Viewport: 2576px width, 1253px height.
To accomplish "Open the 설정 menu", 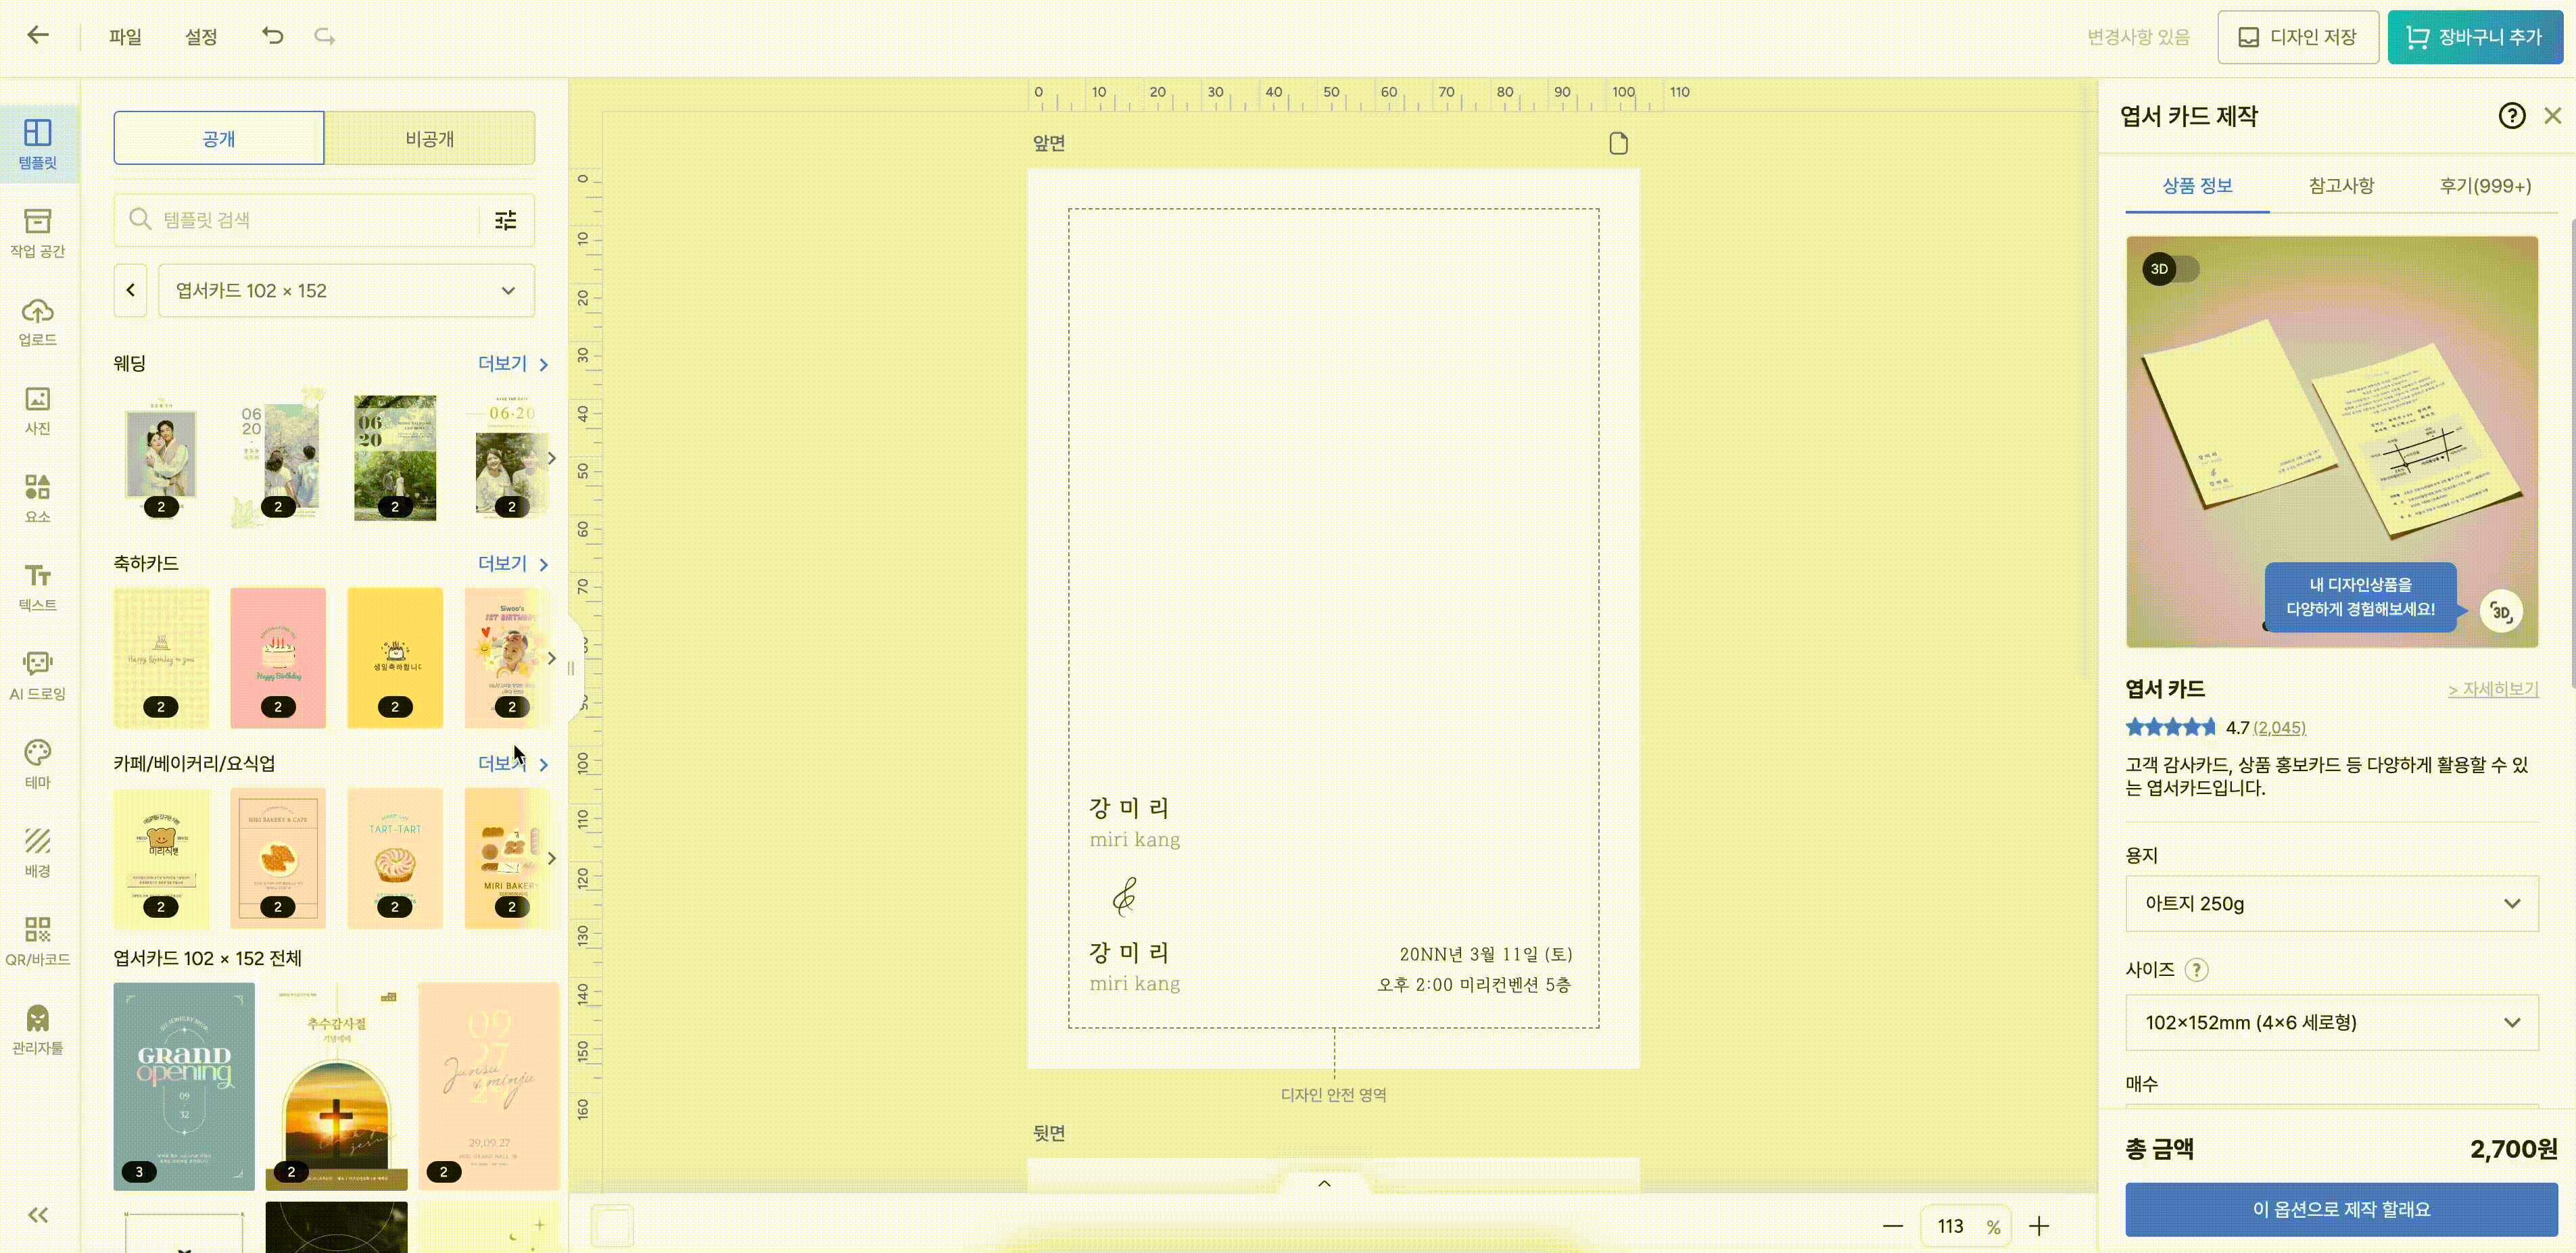I will [x=200, y=35].
